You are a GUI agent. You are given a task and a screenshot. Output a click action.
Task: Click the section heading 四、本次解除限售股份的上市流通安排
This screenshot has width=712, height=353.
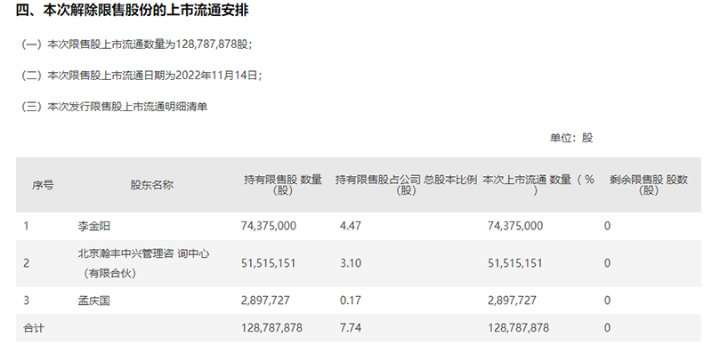tap(132, 11)
